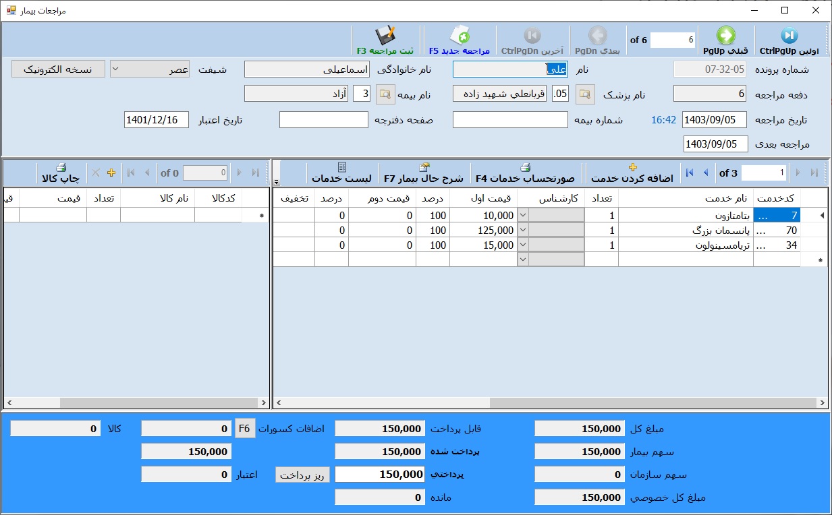Open صورتحساب خدمات F4 invoice
Screen dimensions: 832x515
(x=525, y=173)
